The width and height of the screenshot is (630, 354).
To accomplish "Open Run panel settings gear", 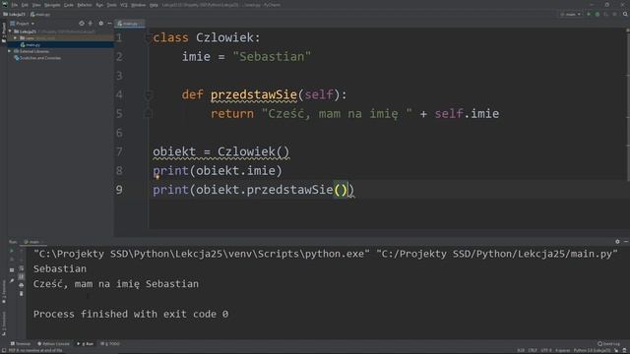I will (617, 242).
